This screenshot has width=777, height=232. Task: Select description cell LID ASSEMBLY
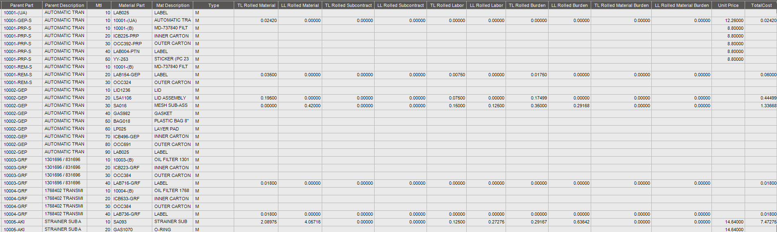(172, 98)
